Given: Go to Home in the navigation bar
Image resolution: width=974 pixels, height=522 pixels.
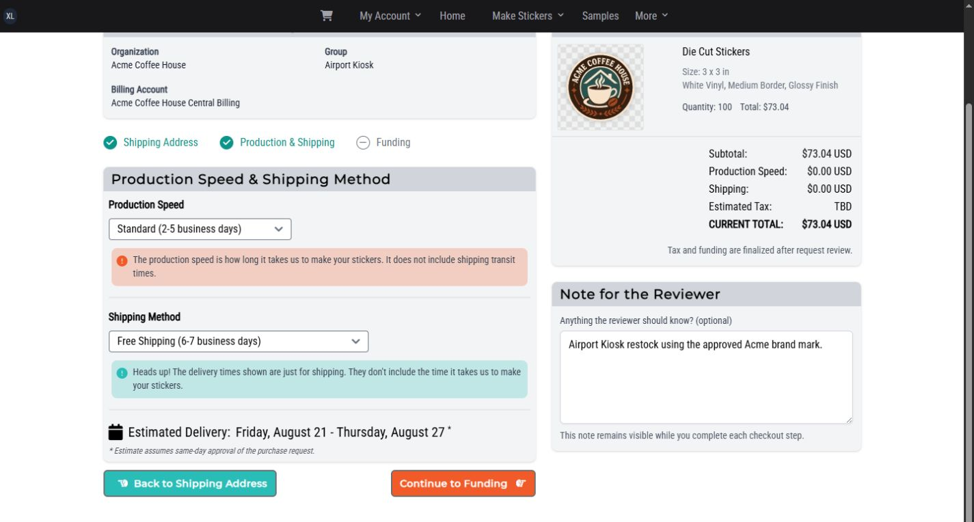Looking at the screenshot, I should click(x=452, y=16).
